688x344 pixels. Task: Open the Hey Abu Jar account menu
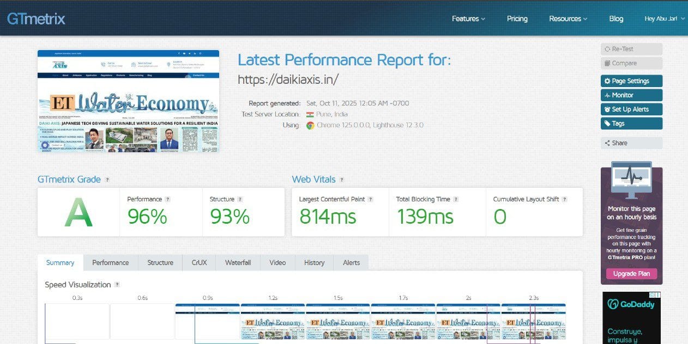tap(662, 19)
